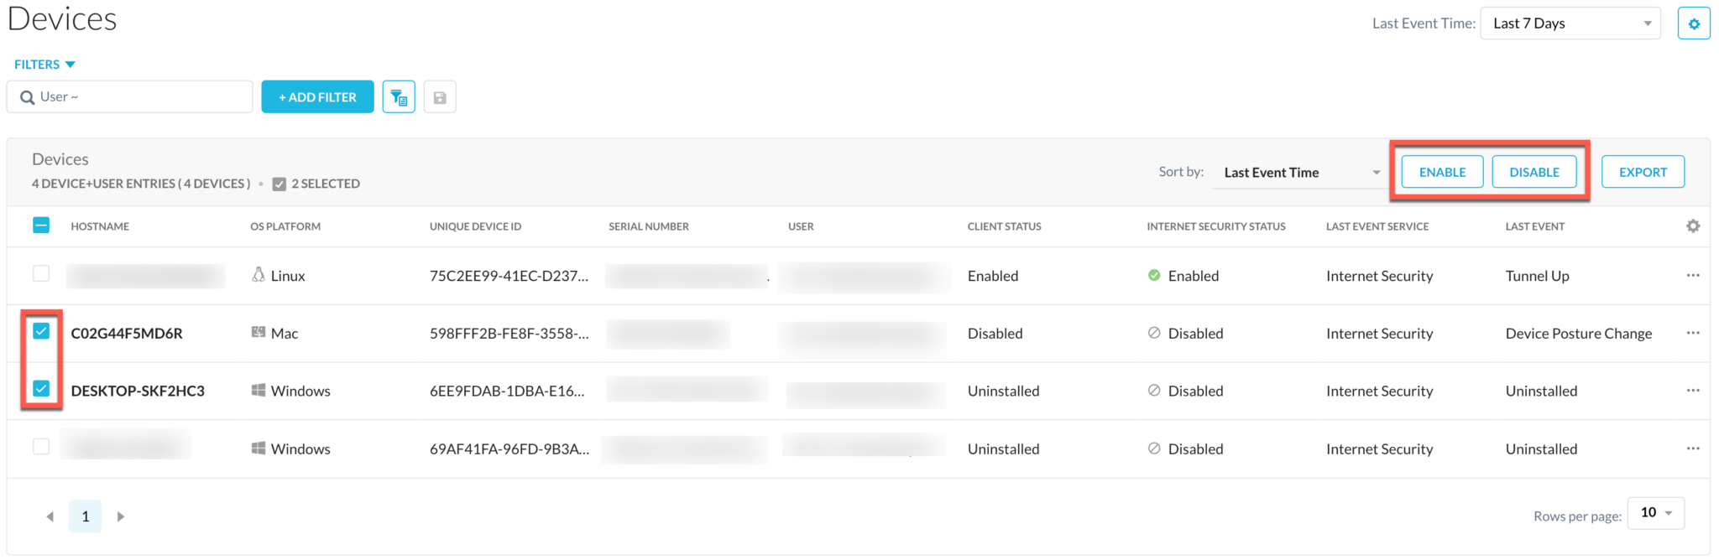This screenshot has width=1719, height=560.
Task: Open the Sort by dropdown
Action: pos(1298,172)
